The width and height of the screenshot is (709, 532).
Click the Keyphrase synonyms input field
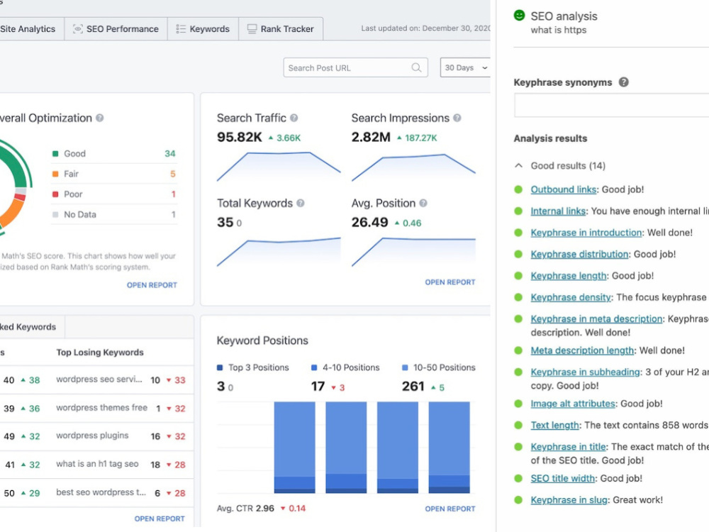[611, 106]
